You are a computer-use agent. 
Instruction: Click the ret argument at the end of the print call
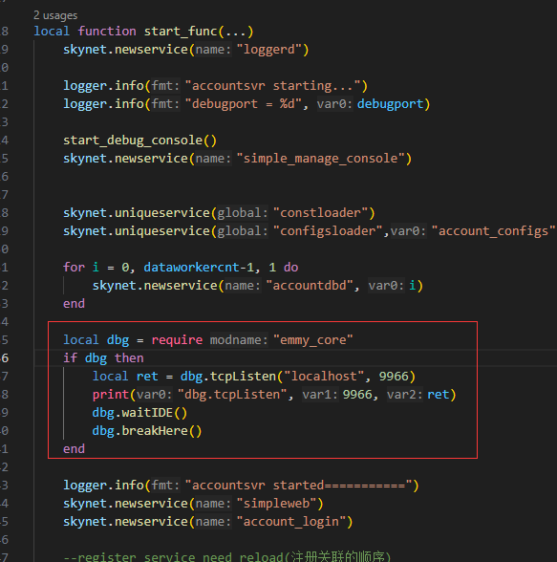[x=439, y=395]
